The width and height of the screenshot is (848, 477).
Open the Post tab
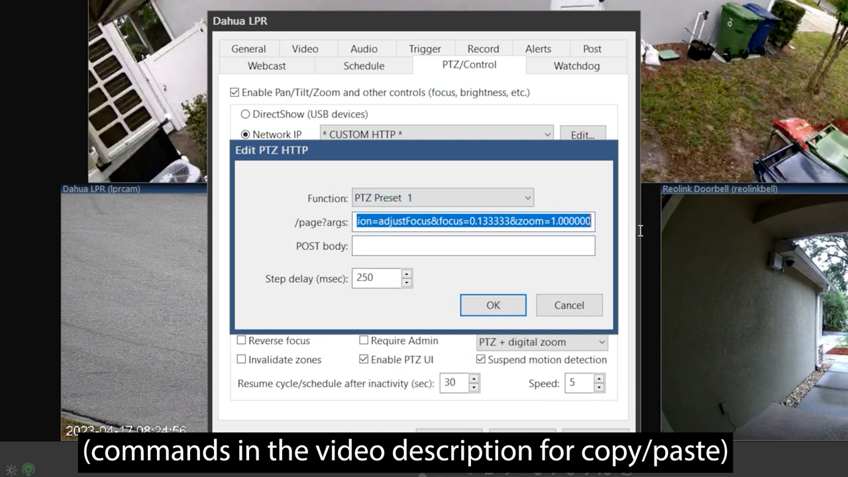pos(592,49)
